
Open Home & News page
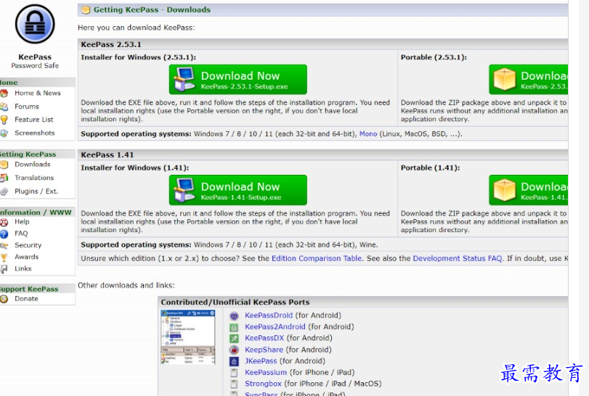38,93
